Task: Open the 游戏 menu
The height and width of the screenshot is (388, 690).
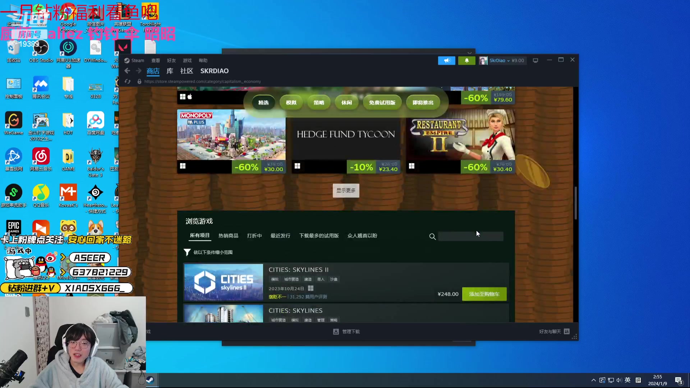Action: point(187,60)
